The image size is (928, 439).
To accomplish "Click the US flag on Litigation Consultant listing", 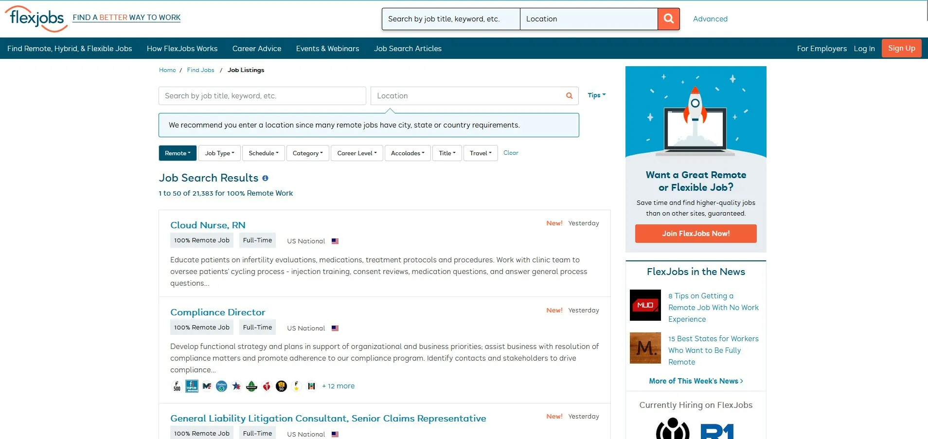I will tap(335, 434).
